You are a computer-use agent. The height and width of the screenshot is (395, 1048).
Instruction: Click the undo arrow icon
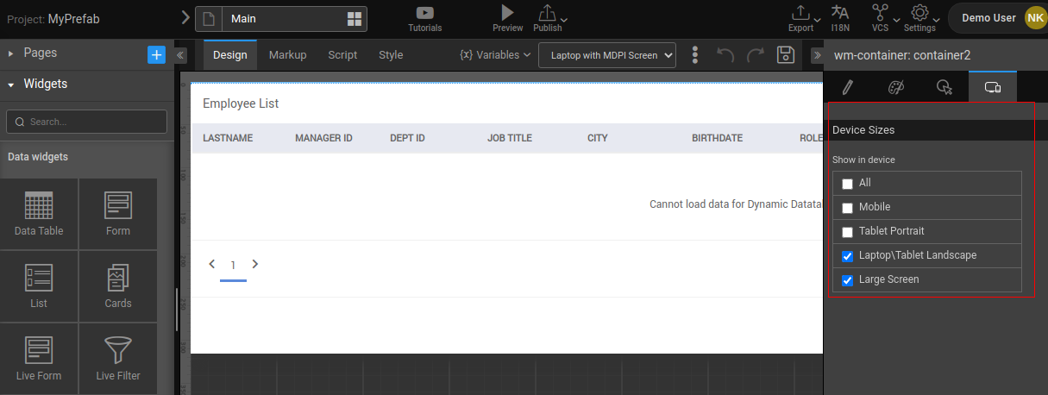725,55
